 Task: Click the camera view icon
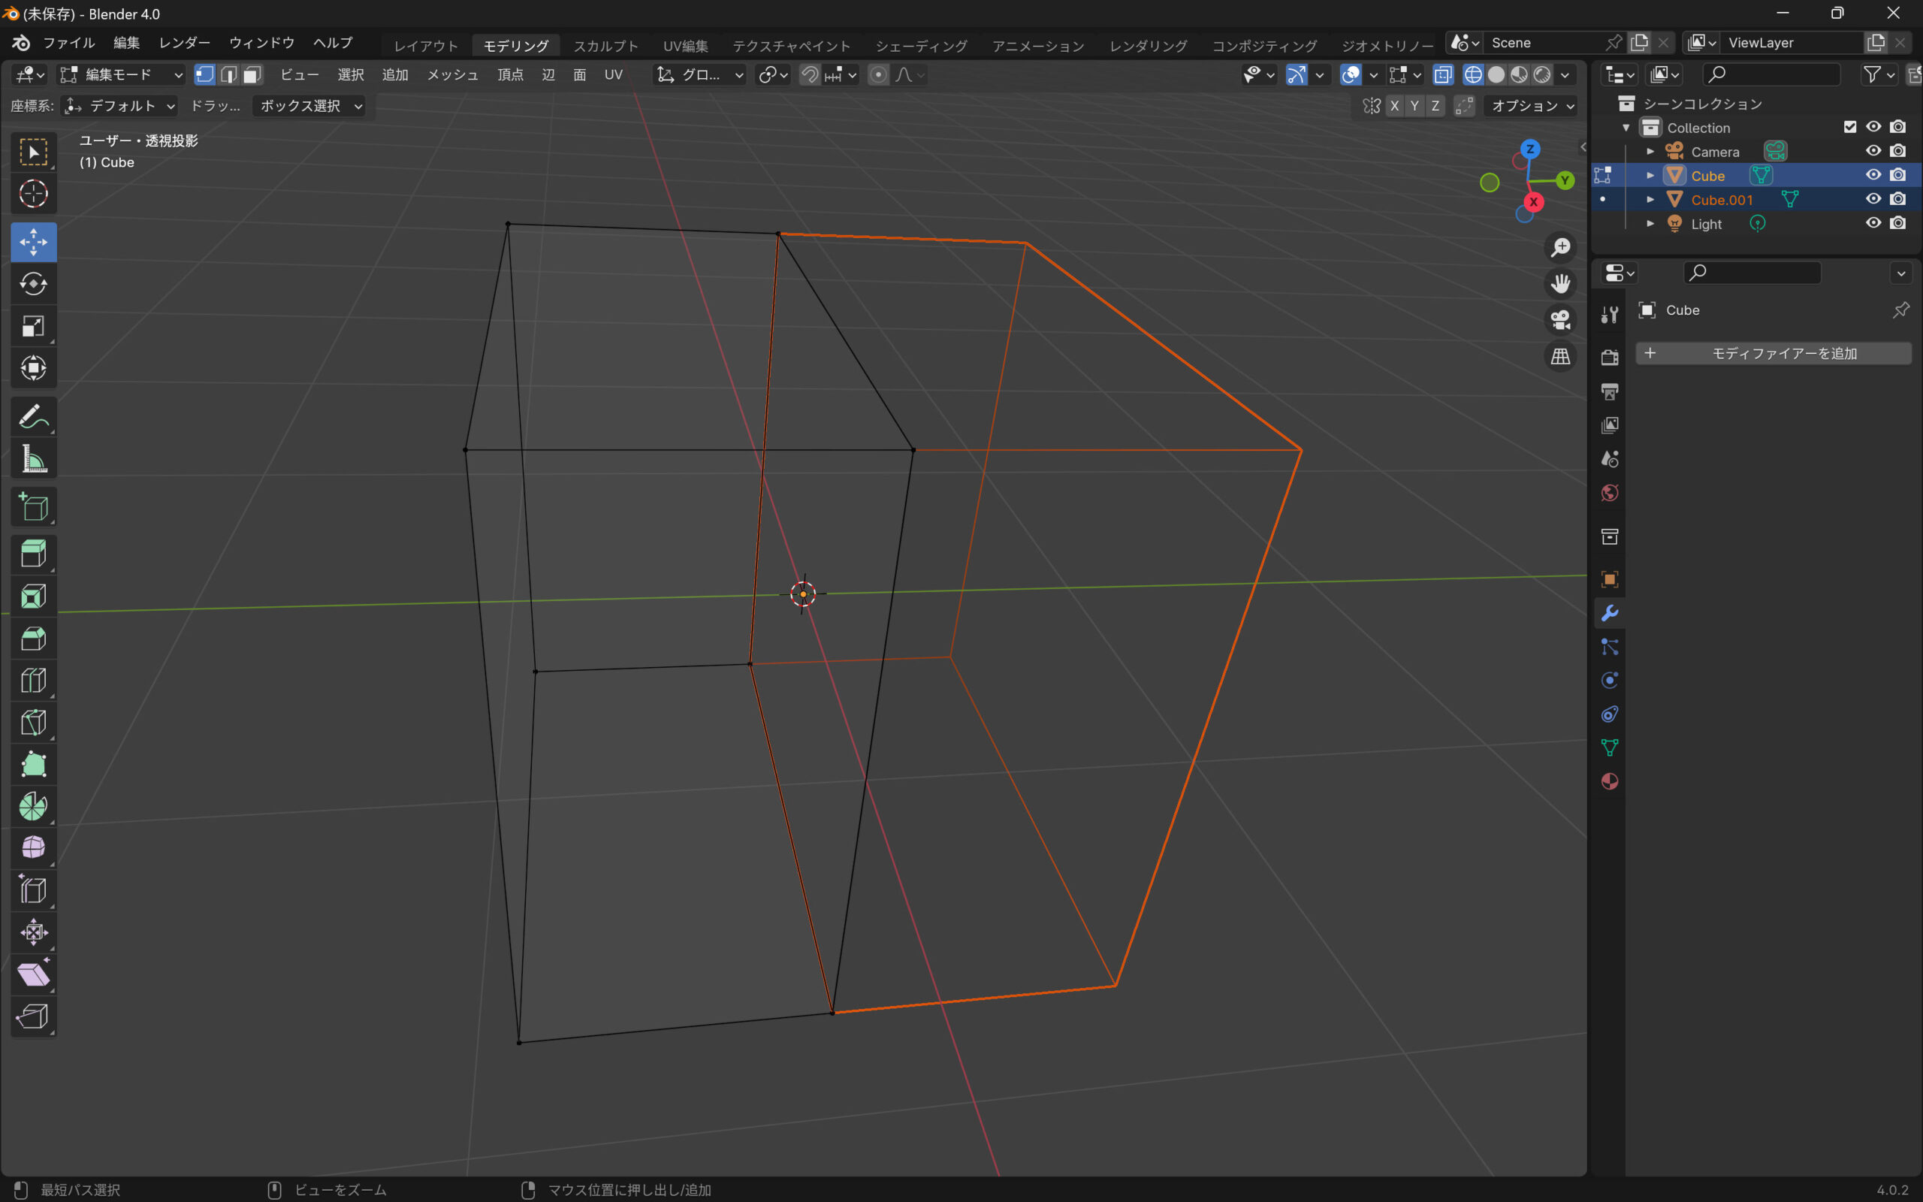(1560, 319)
